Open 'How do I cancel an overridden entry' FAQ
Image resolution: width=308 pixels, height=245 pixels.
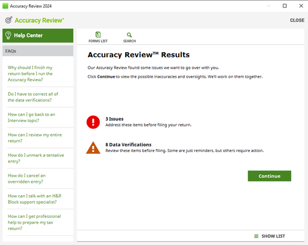pyautogui.click(x=26, y=179)
